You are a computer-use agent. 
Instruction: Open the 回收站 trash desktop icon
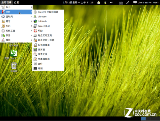point(14,66)
